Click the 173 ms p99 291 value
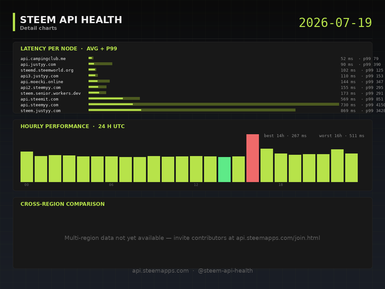The image size is (385, 289). point(362,93)
